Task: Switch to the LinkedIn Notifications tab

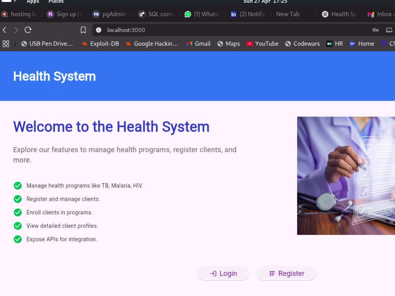Action: click(x=248, y=14)
